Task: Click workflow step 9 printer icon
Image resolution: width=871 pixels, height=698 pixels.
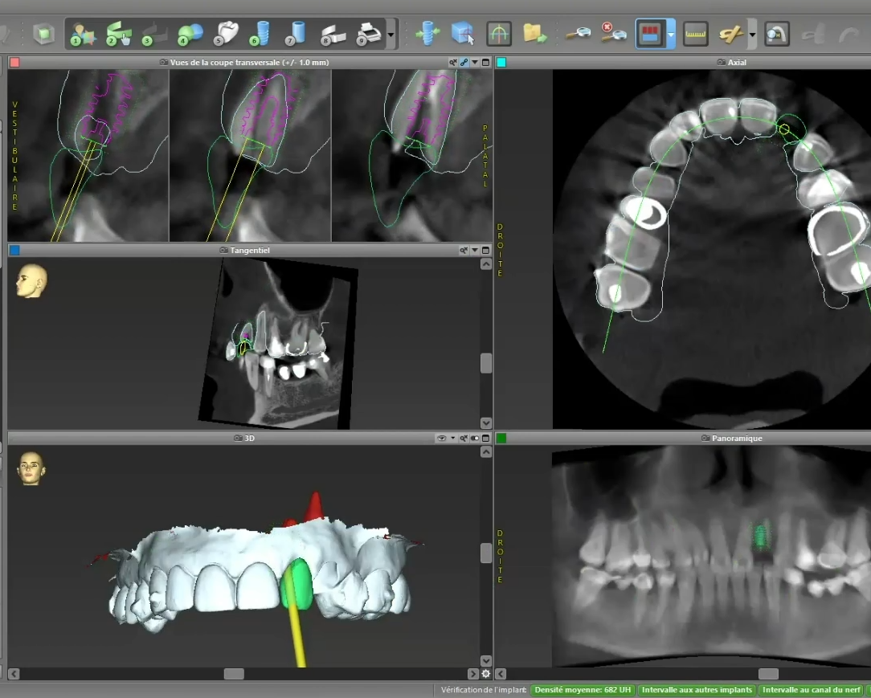Action: point(368,34)
